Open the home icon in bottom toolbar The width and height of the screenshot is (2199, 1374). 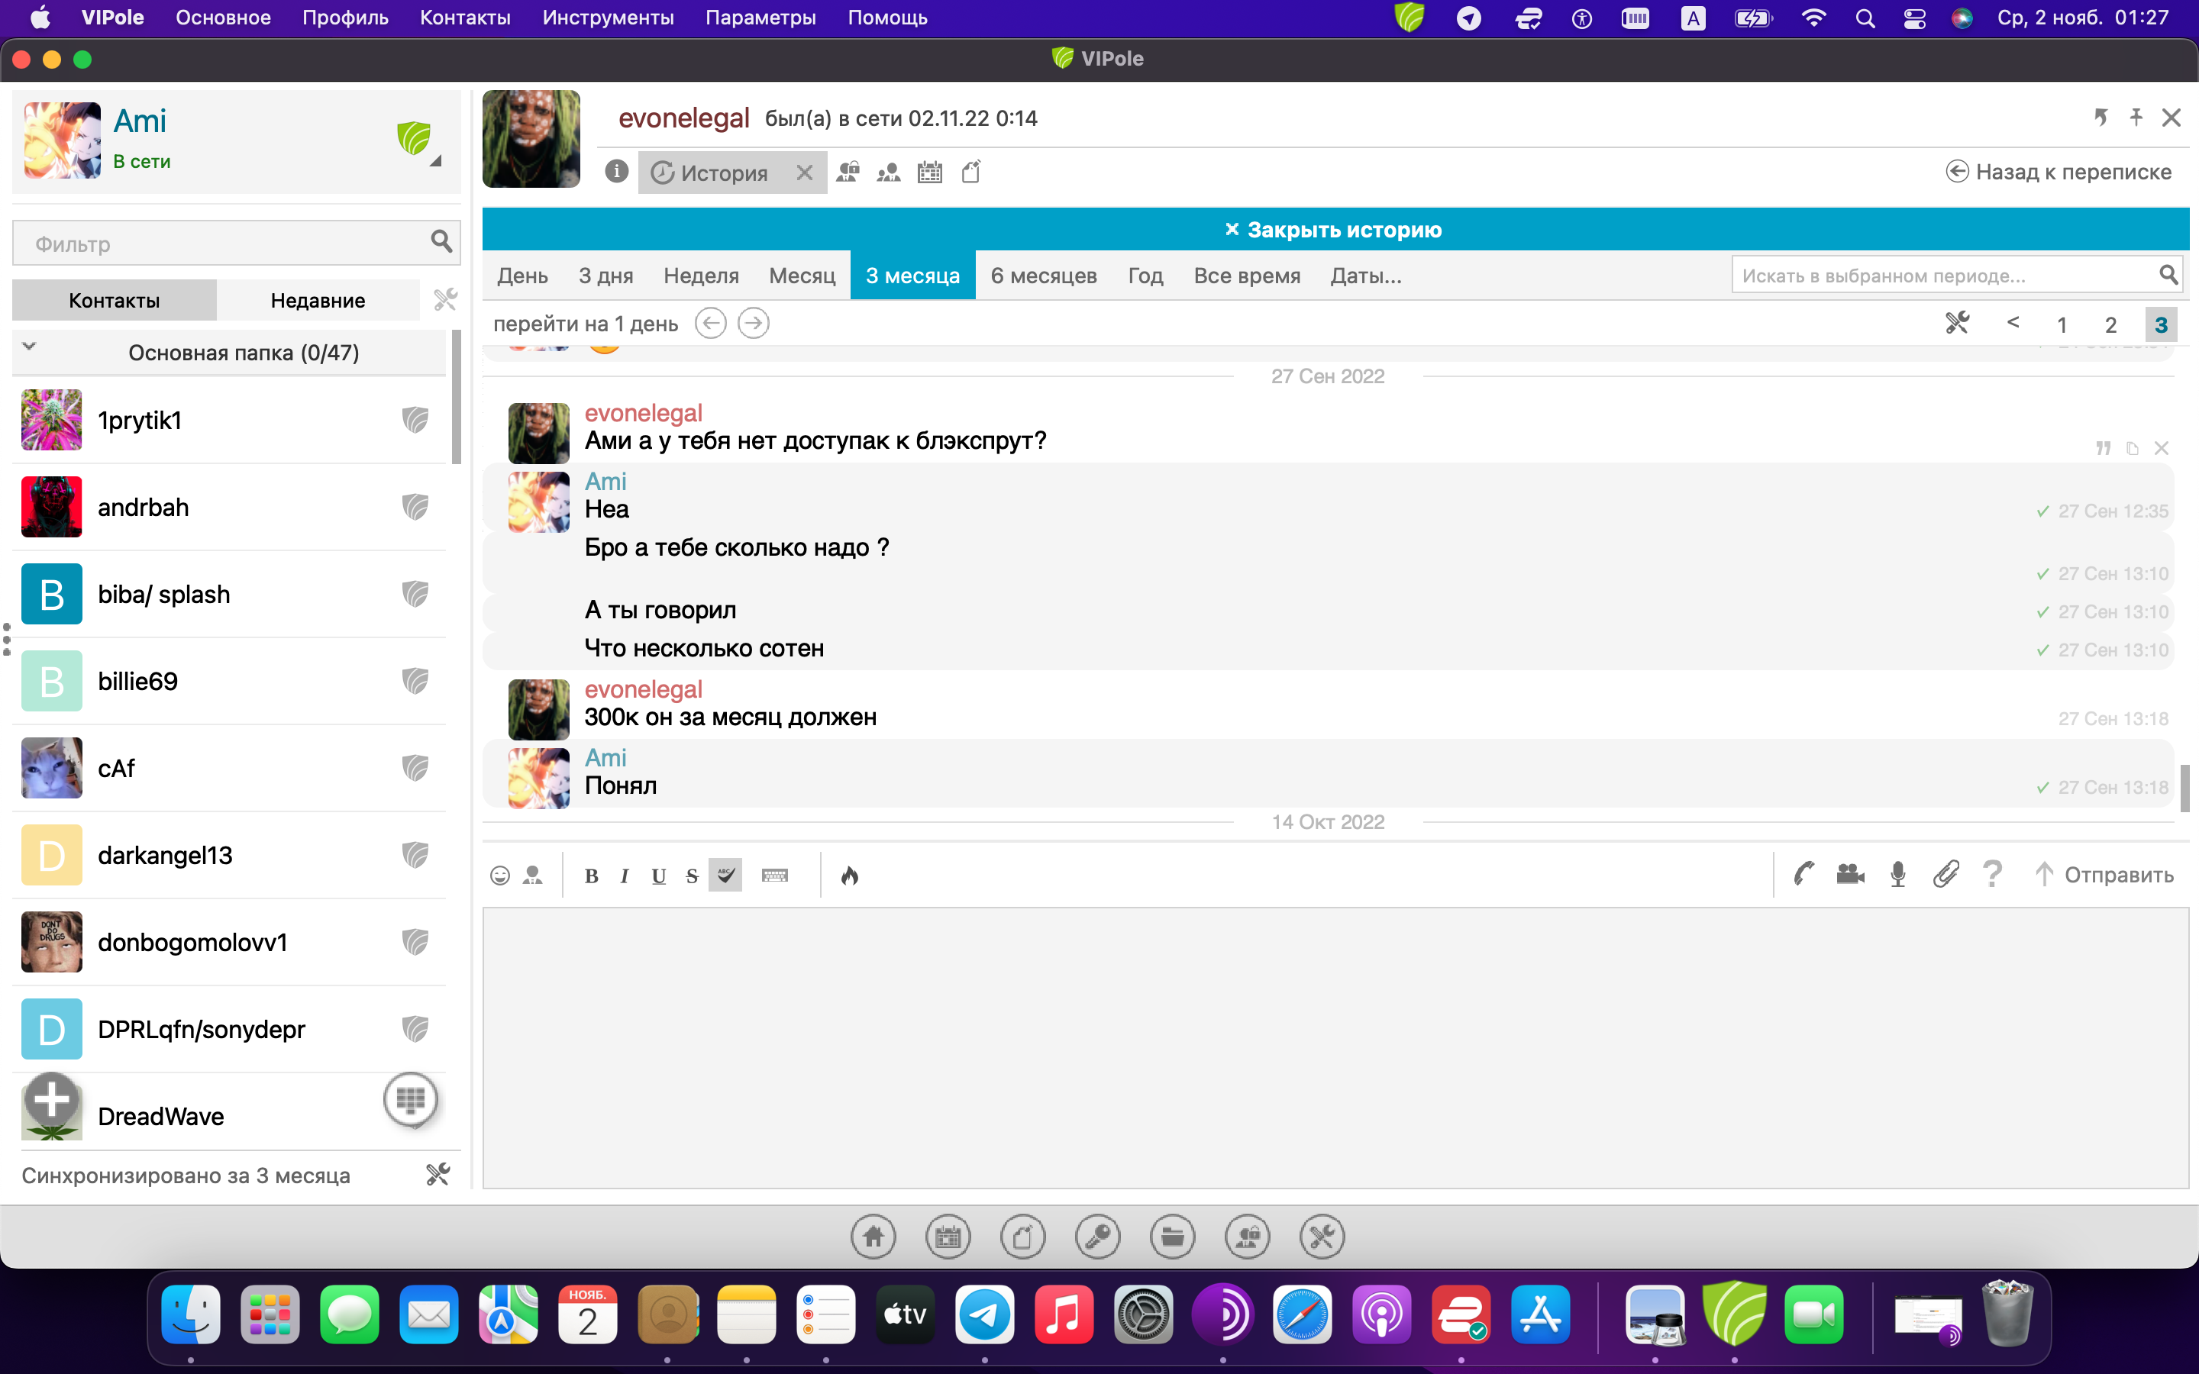point(873,1237)
